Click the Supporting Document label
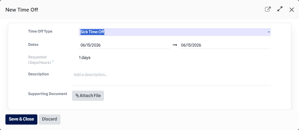The height and width of the screenshot is (130, 299). (48, 94)
